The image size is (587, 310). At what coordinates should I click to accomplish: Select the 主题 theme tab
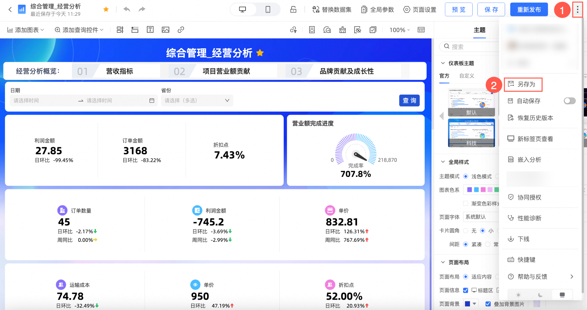click(x=479, y=30)
